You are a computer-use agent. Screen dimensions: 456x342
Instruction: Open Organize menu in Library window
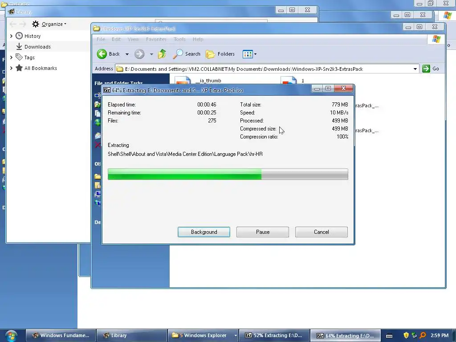click(54, 24)
